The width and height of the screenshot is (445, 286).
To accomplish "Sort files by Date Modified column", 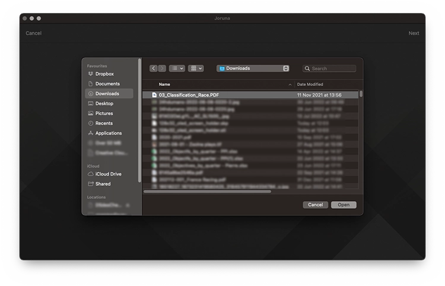I will pyautogui.click(x=310, y=84).
